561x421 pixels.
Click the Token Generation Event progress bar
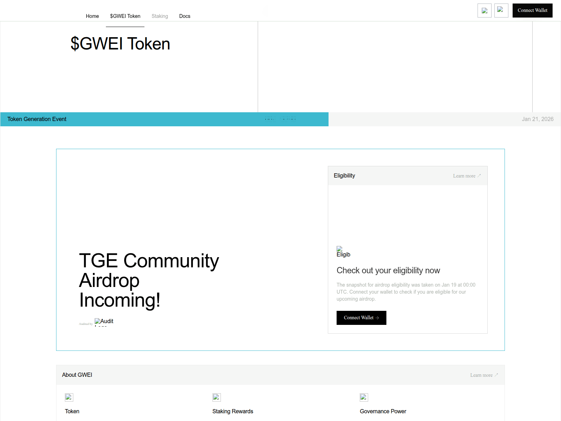click(x=164, y=119)
